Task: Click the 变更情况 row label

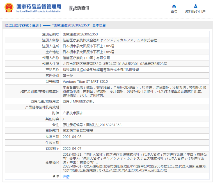Action: click(x=52, y=162)
